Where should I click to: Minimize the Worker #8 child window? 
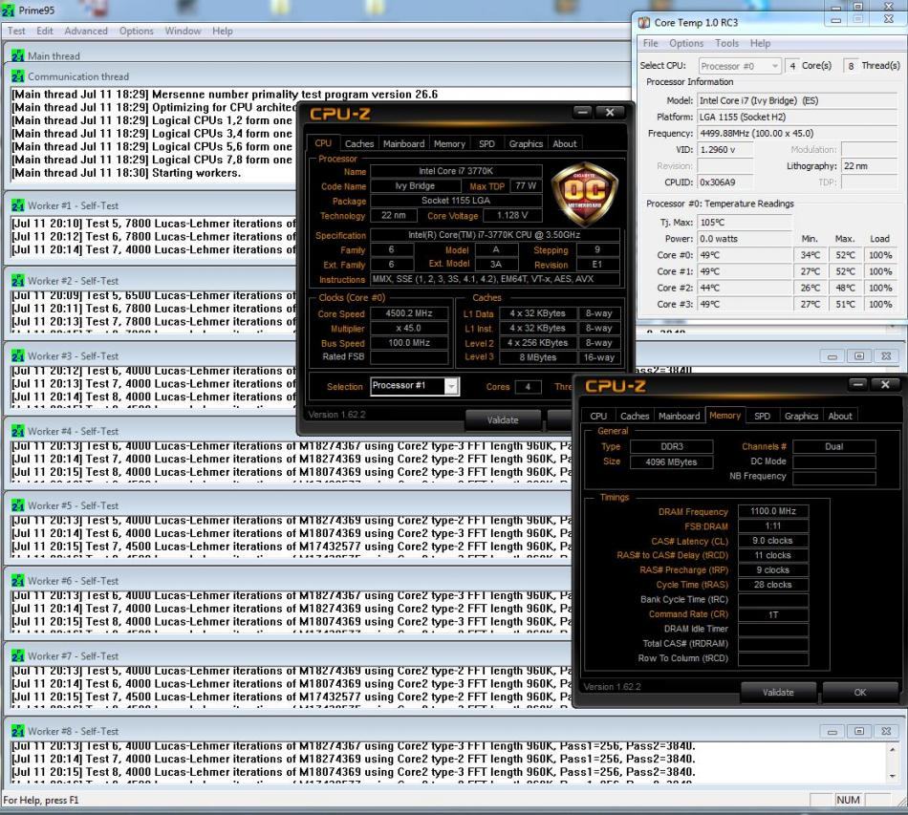tap(832, 732)
